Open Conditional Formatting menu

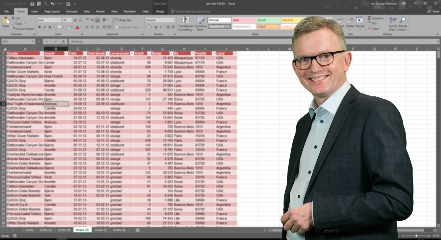[x=186, y=23]
